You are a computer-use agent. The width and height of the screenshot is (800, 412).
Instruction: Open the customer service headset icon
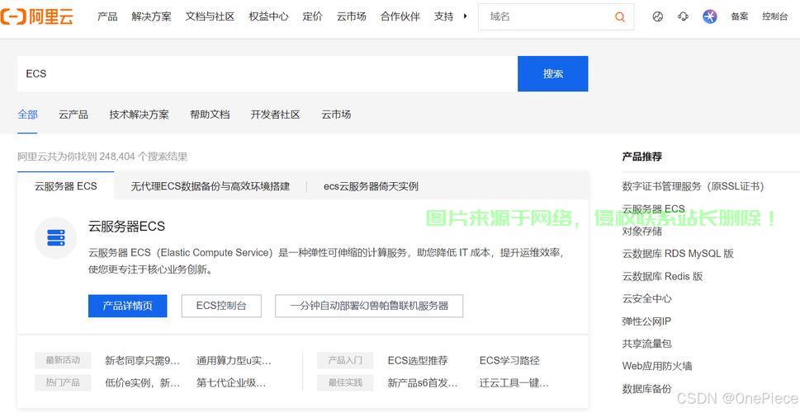coord(683,16)
